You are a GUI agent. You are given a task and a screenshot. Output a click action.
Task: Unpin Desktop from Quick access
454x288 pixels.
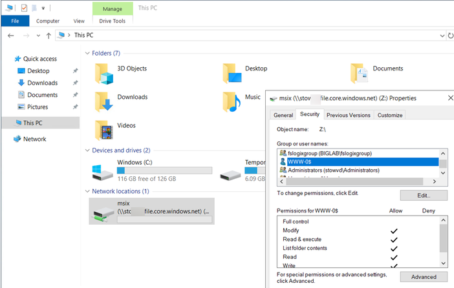(75, 71)
